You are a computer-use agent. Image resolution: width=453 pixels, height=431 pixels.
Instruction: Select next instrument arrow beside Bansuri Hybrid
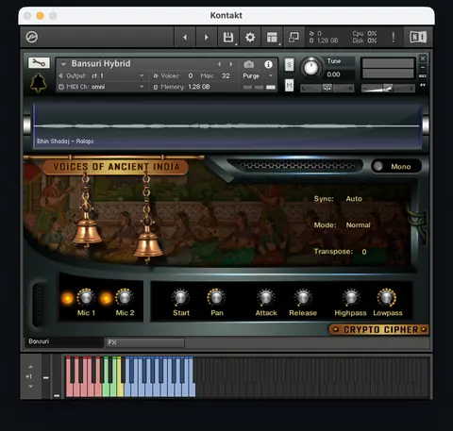coord(231,64)
